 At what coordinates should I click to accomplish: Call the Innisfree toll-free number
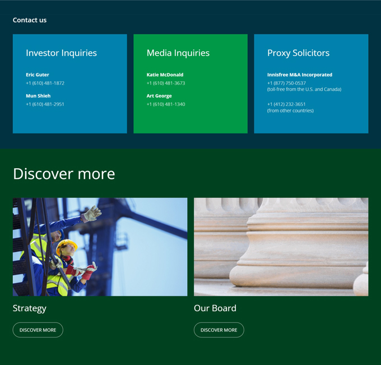(286, 83)
